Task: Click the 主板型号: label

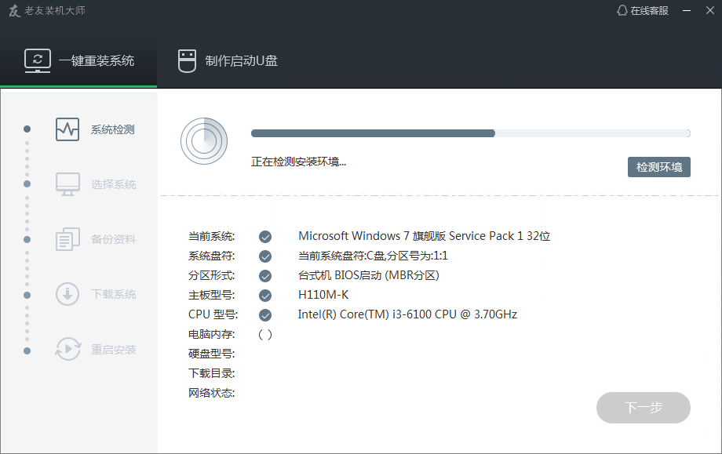Action: pyautogui.click(x=211, y=295)
